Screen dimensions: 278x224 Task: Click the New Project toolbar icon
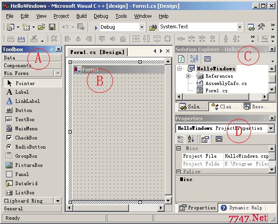(10, 27)
